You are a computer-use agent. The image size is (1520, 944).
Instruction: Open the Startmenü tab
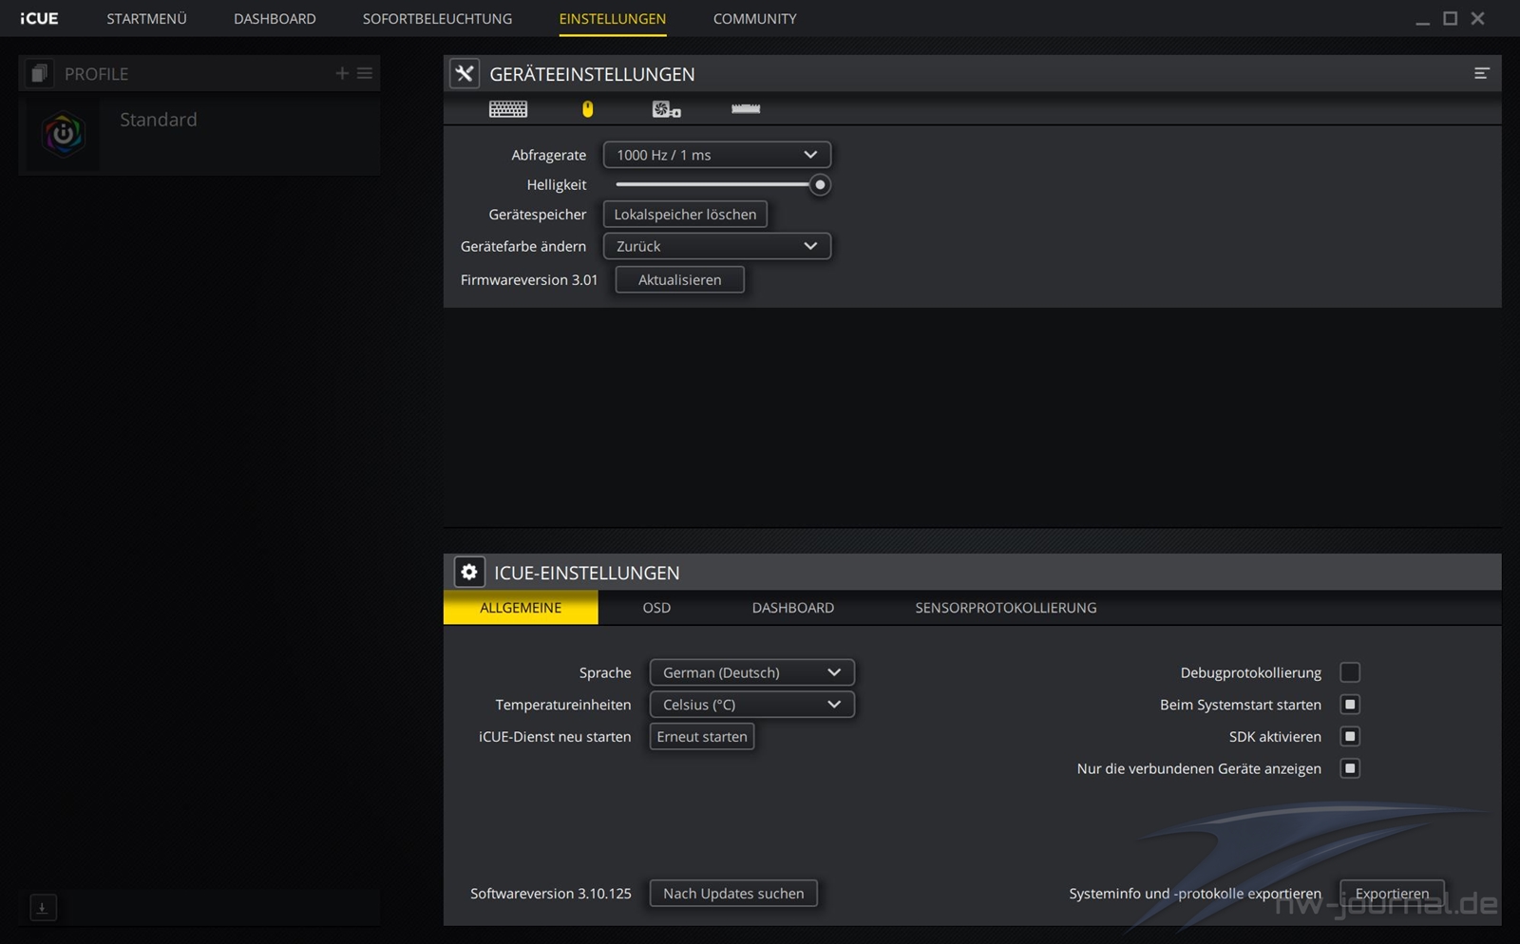coord(146,19)
